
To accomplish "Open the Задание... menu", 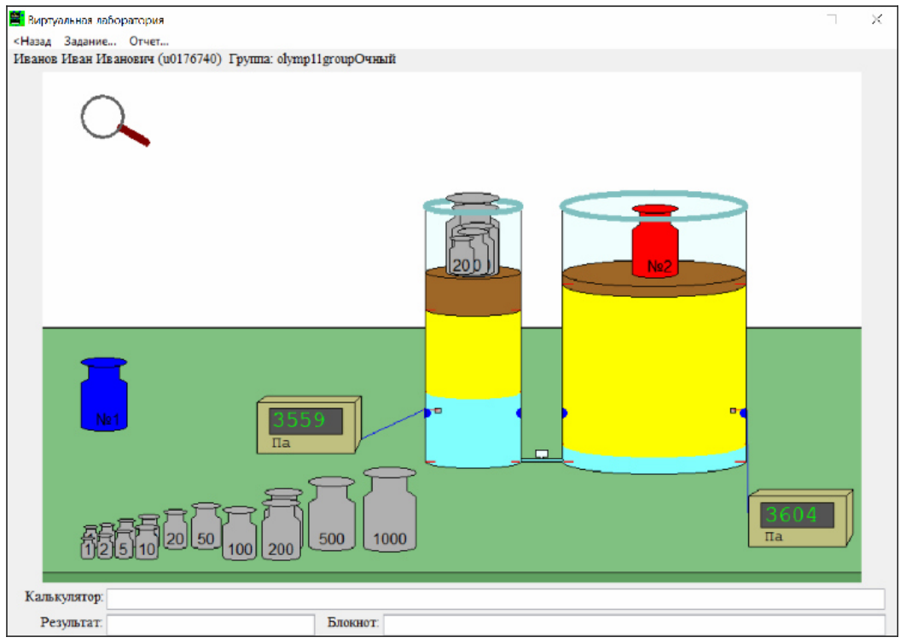I will click(90, 41).
